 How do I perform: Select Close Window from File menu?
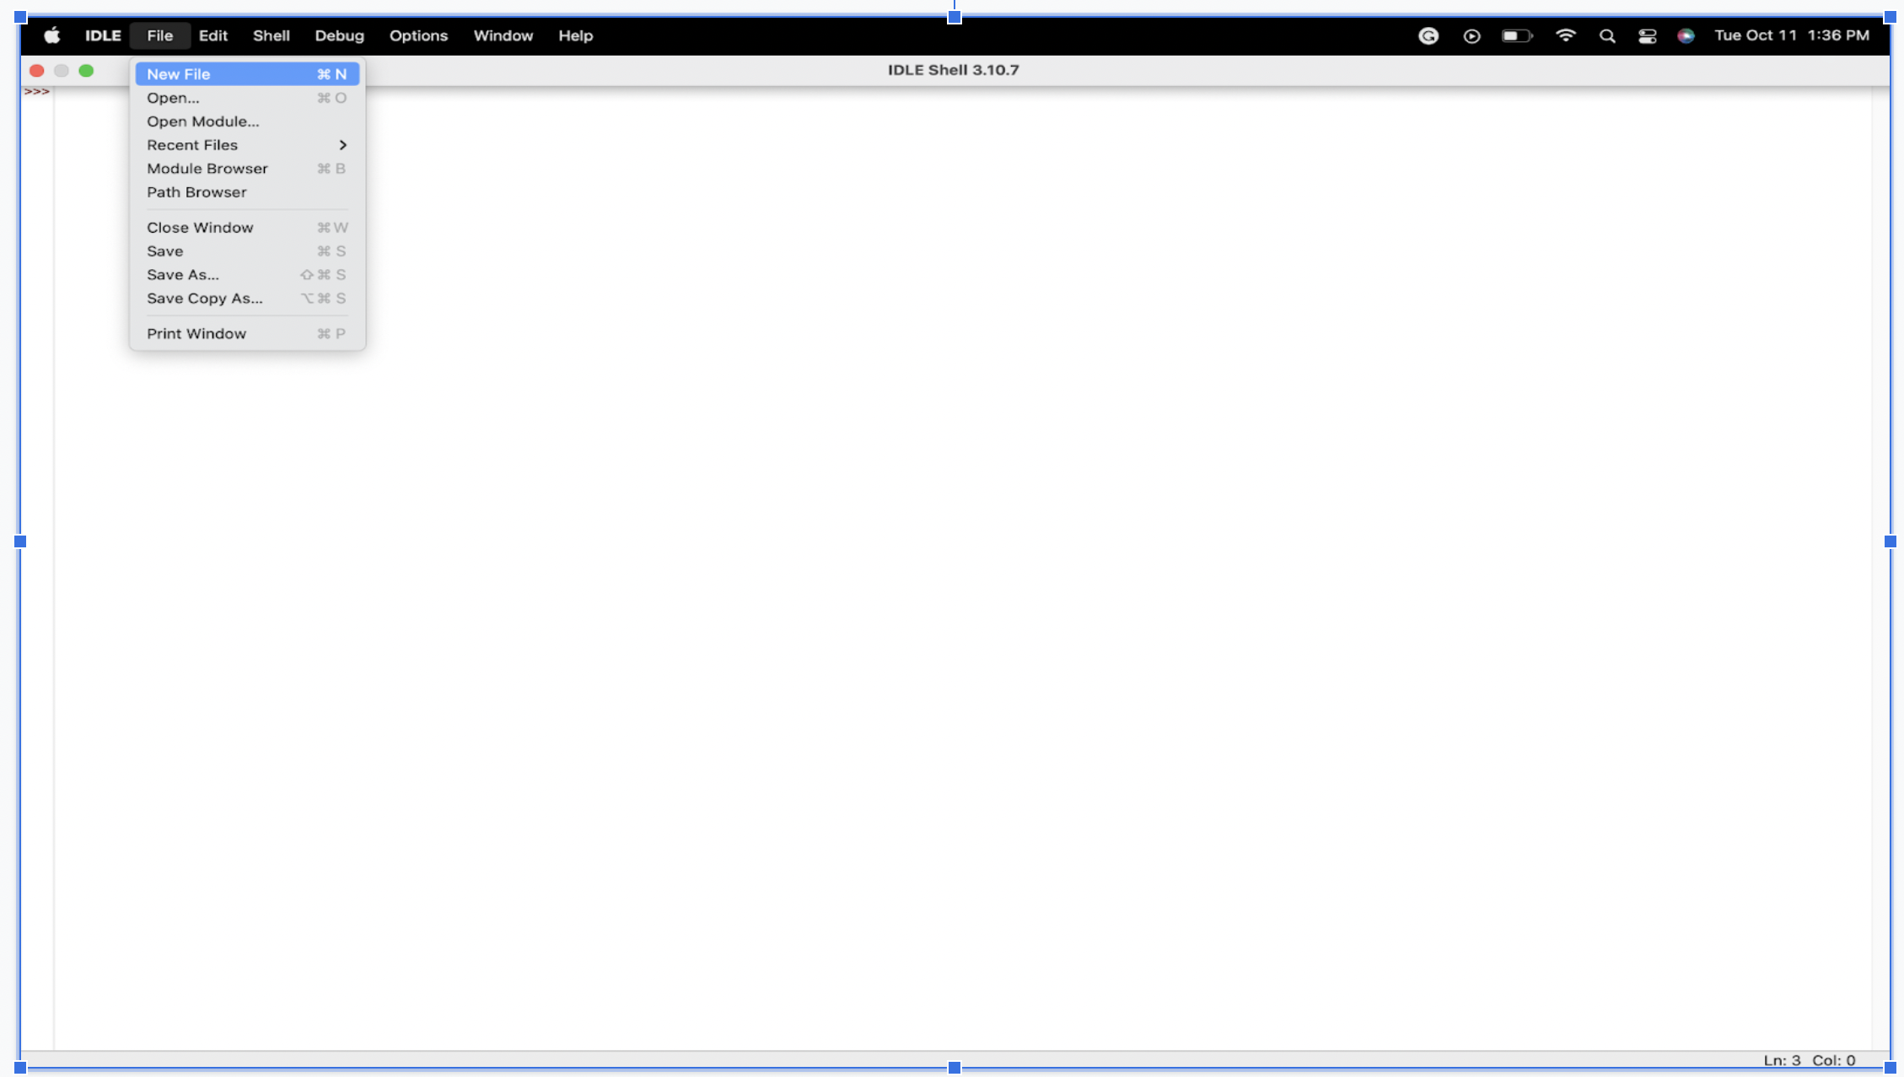click(200, 226)
